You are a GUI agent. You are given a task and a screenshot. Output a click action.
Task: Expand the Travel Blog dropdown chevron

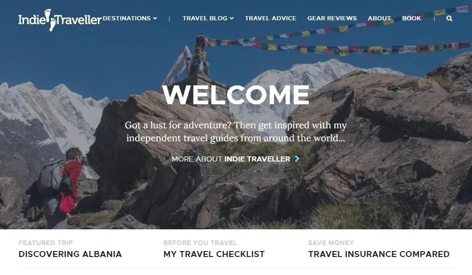(232, 18)
